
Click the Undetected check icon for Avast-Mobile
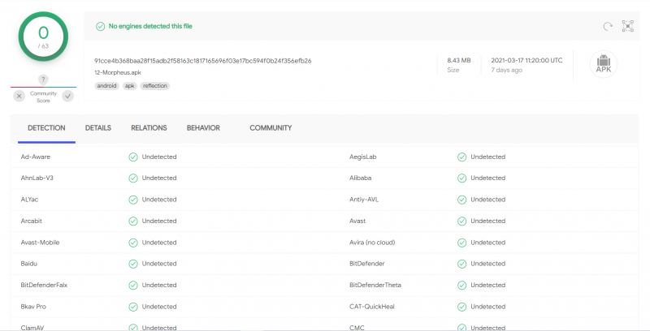point(132,242)
